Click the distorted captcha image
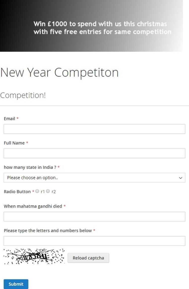The image size is (189, 289). pos(34,256)
